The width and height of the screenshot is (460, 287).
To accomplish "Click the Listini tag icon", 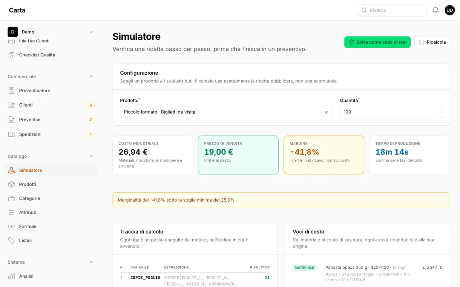I will tap(11, 240).
